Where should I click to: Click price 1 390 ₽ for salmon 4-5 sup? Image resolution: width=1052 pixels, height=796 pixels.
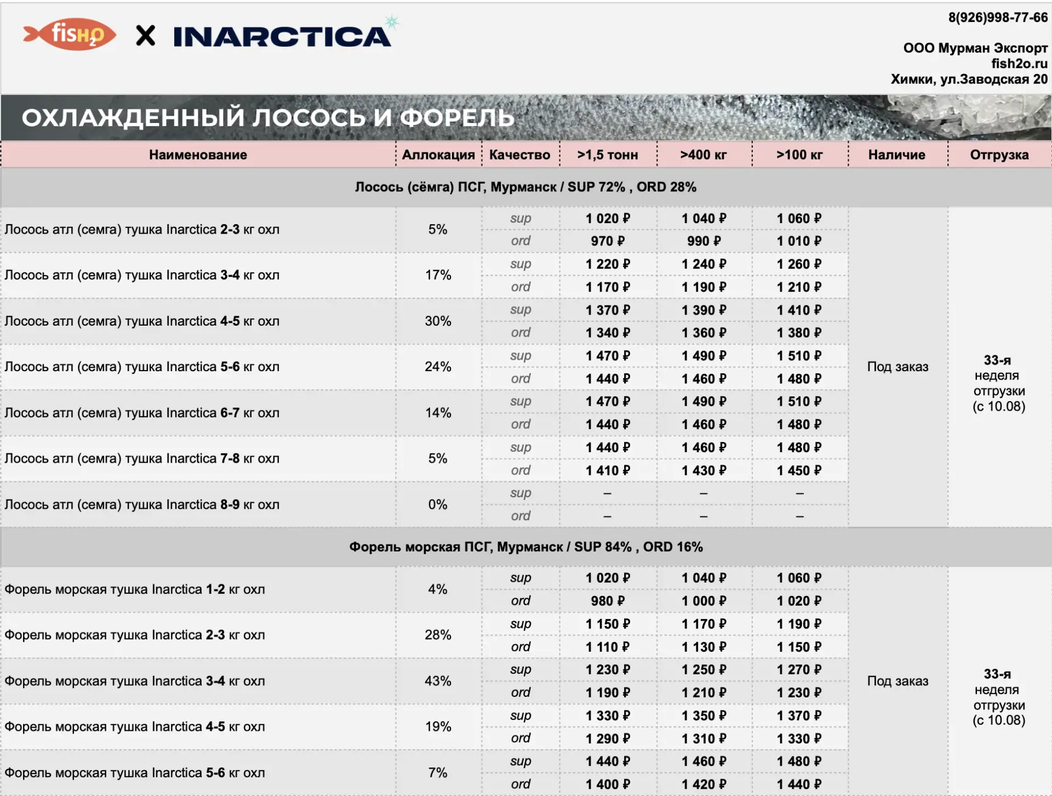(x=704, y=310)
